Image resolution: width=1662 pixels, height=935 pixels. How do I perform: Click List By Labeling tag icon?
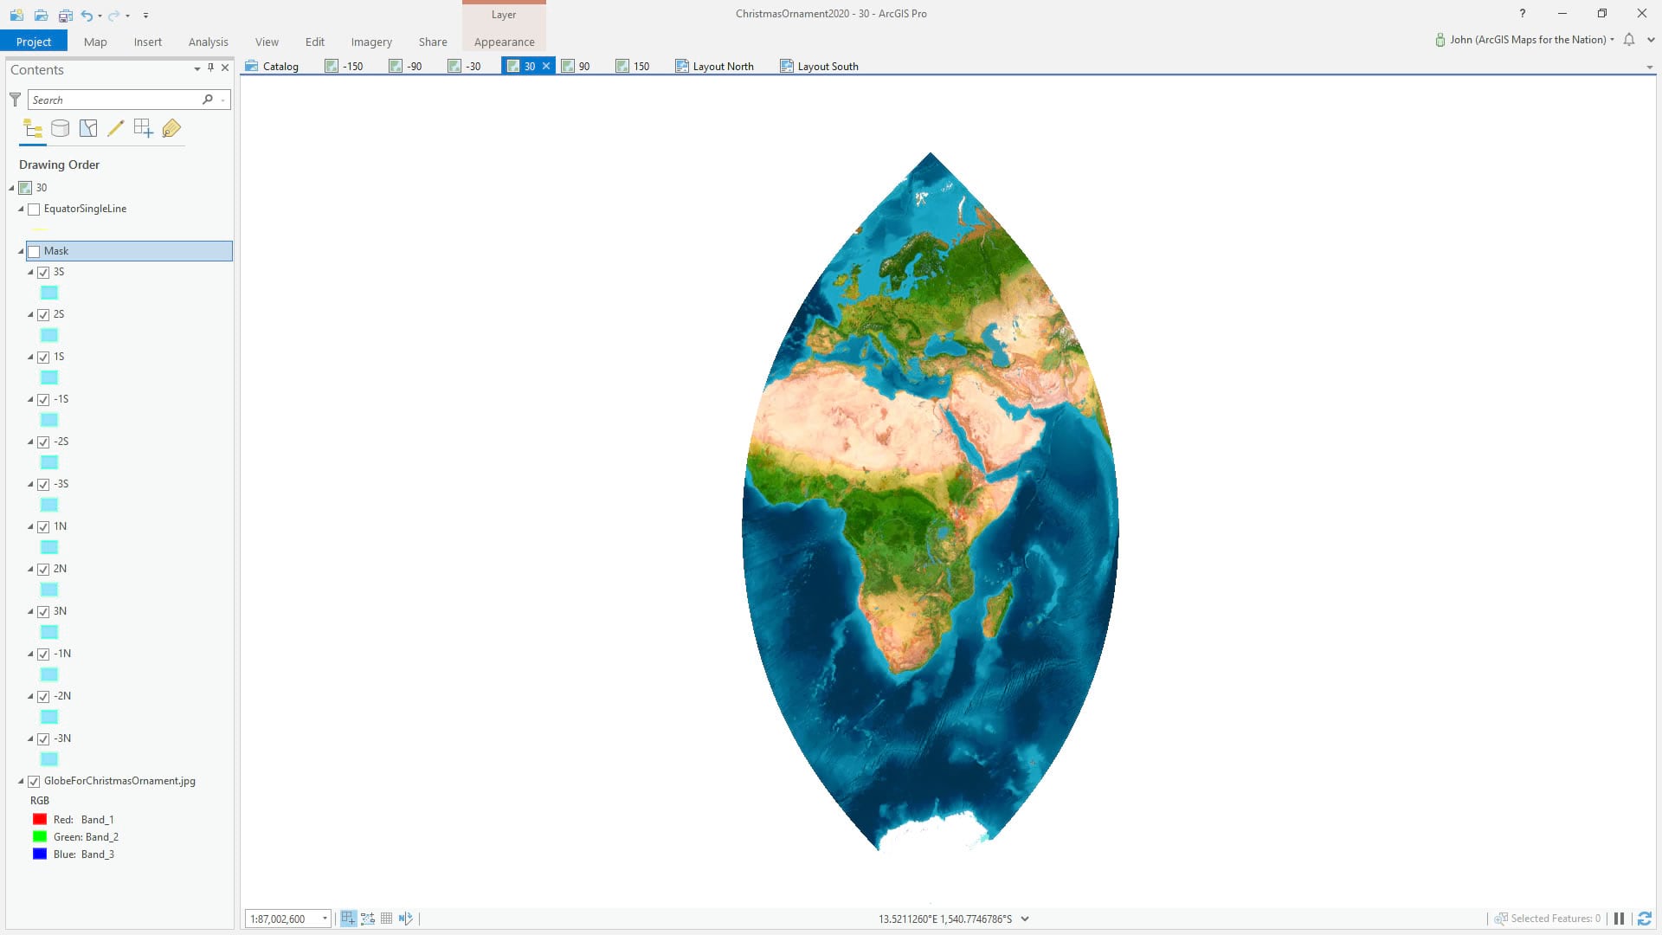point(171,129)
